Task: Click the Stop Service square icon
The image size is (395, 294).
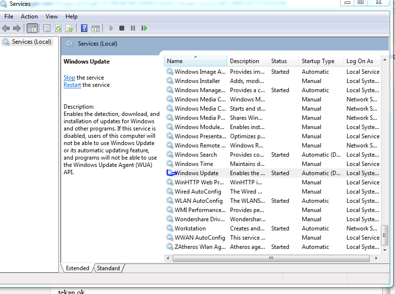Action: click(x=122, y=28)
